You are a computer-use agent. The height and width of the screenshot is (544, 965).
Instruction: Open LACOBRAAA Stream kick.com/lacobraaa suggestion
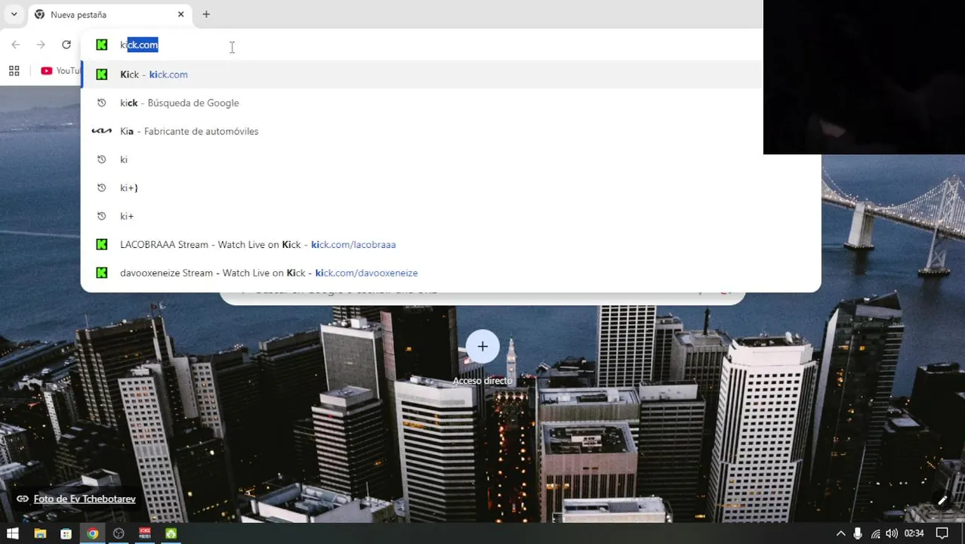[x=451, y=244]
